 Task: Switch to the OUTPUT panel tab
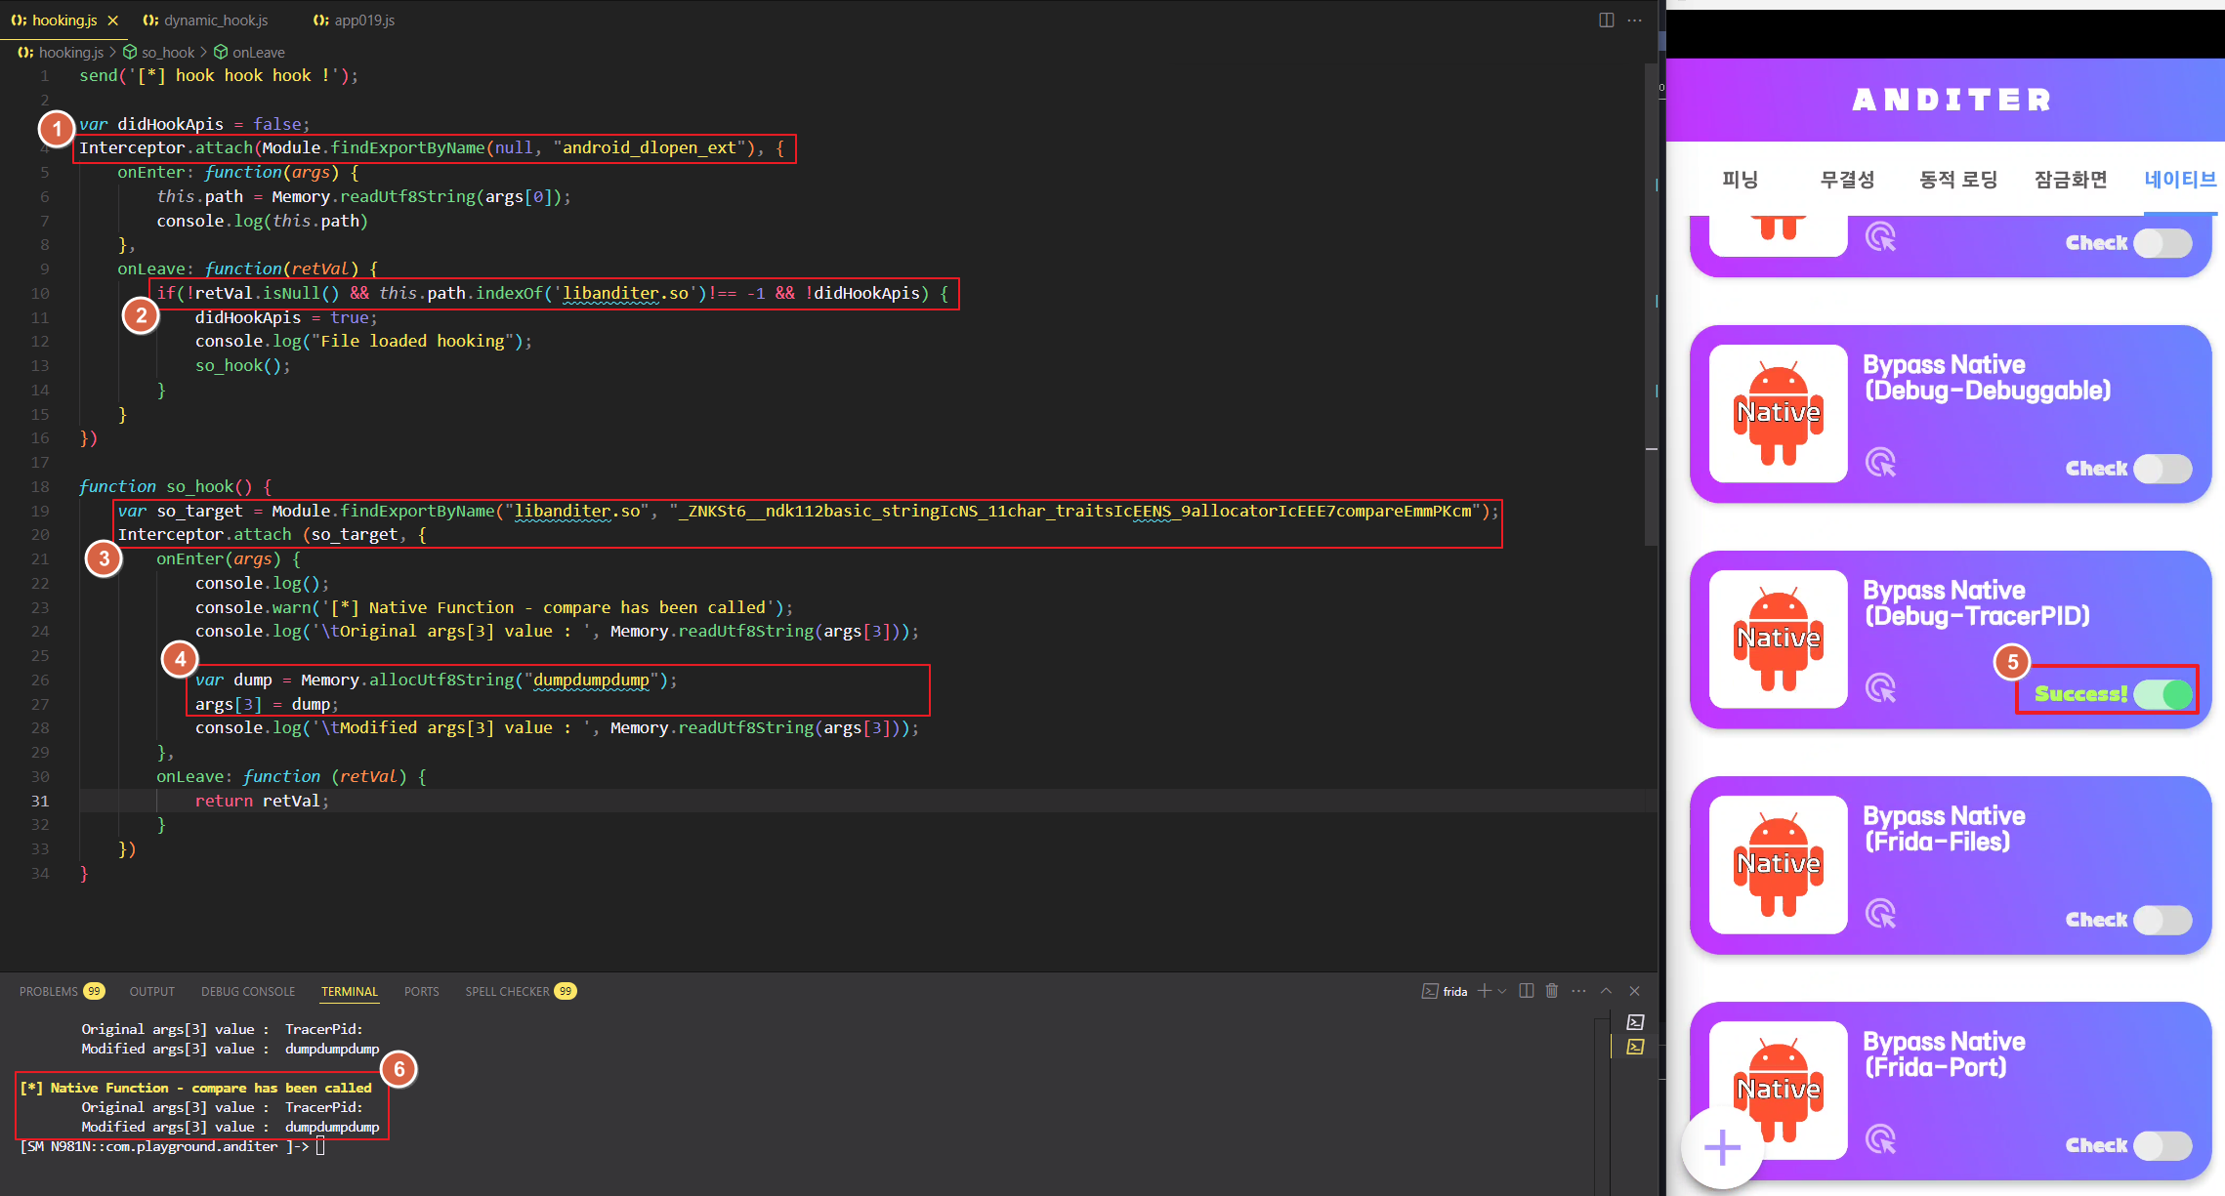pyautogui.click(x=152, y=992)
